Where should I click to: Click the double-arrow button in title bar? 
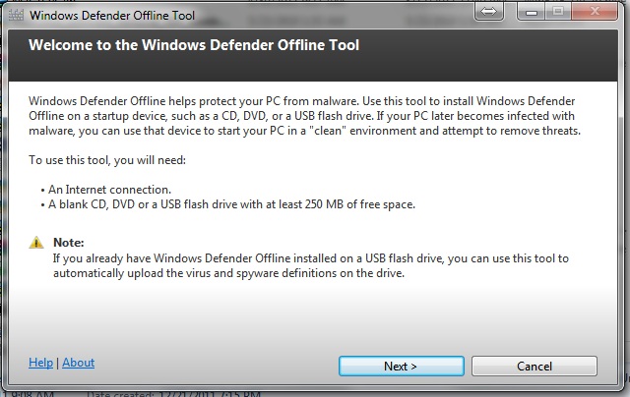click(488, 11)
